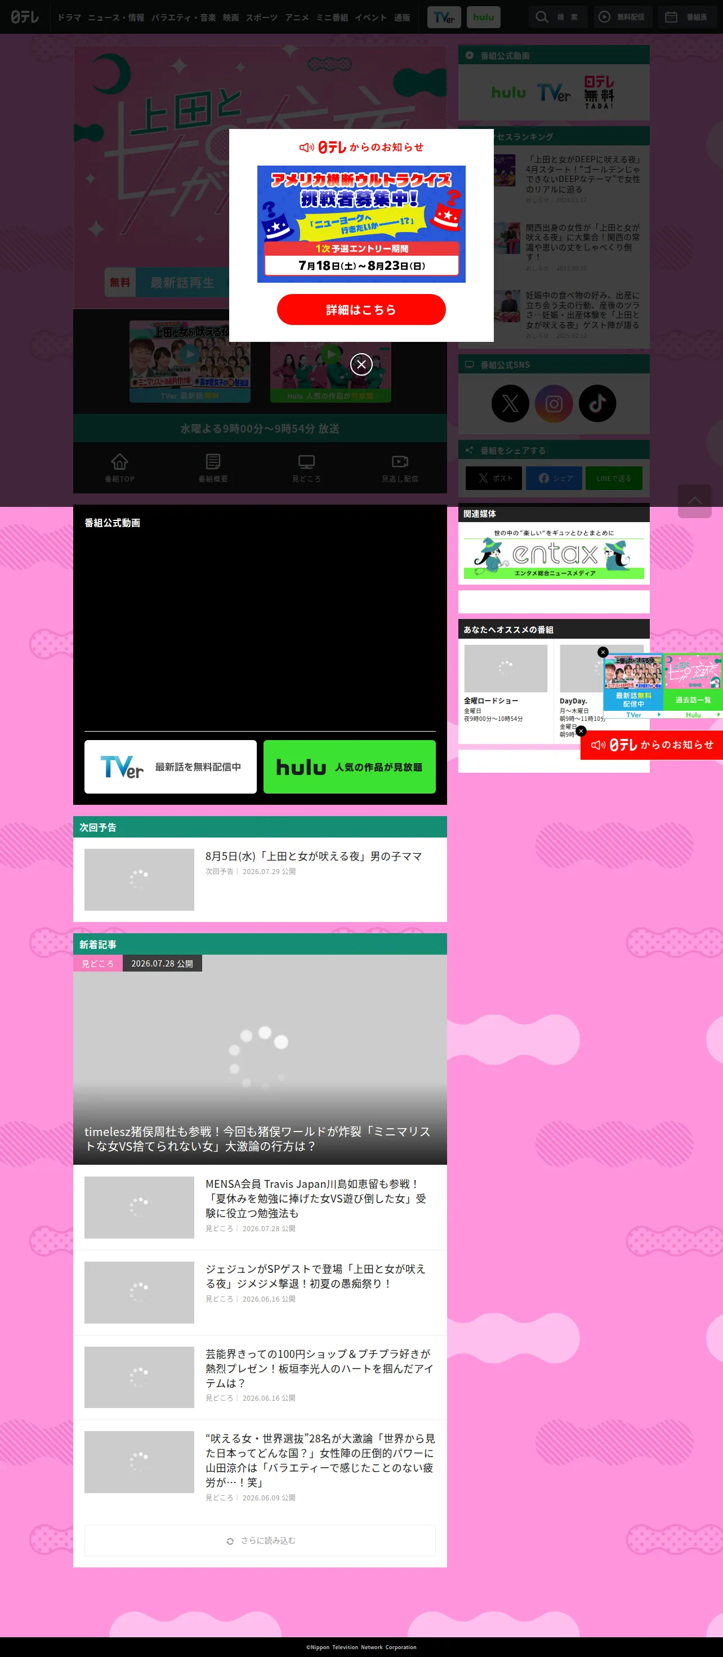The height and width of the screenshot is (1657, 723).
Task: Close the 日テレからのお知らせ popup
Action: coord(361,364)
